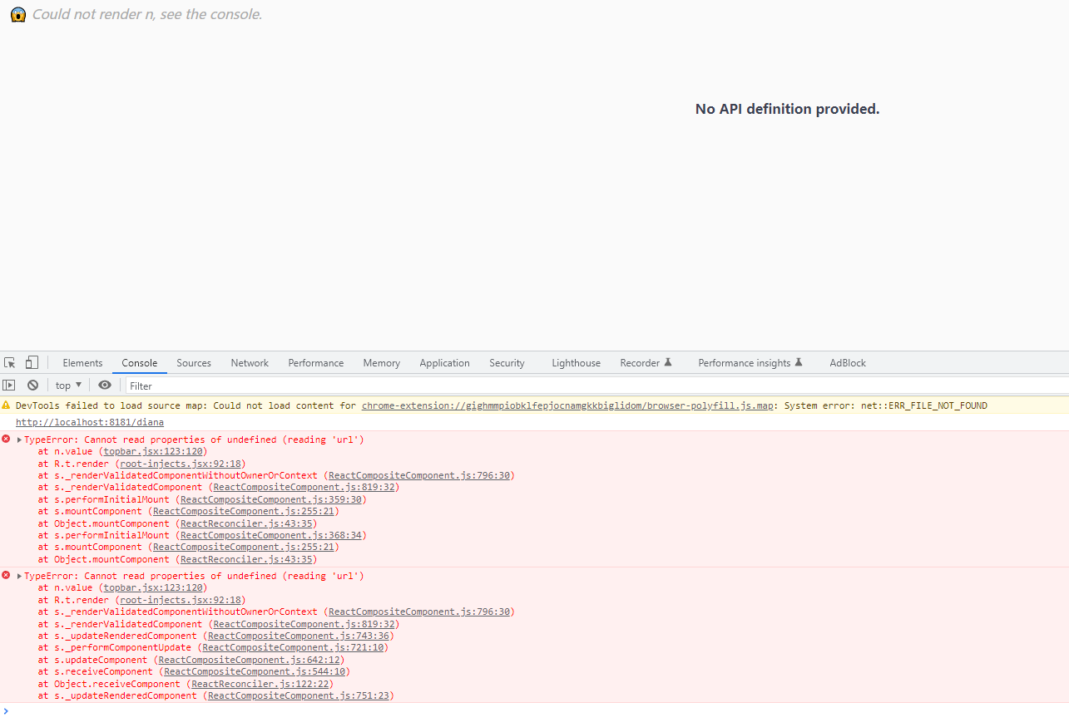The width and height of the screenshot is (1069, 727).
Task: Expand the first TypeError stack details
Action: tap(18, 440)
